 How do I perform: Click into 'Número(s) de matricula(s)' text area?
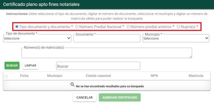coord(107,53)
